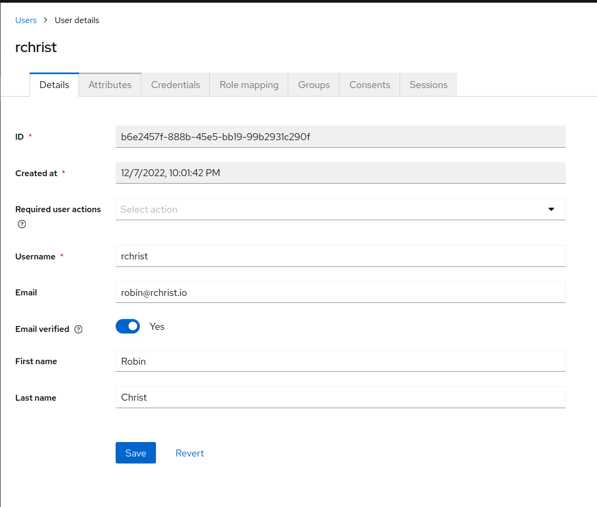Revert the form changes

click(190, 453)
